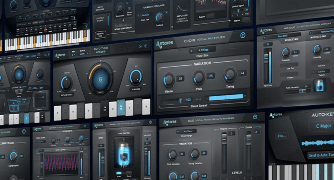Toggle the E key in Auto-Tune Access

pos(89,111)
